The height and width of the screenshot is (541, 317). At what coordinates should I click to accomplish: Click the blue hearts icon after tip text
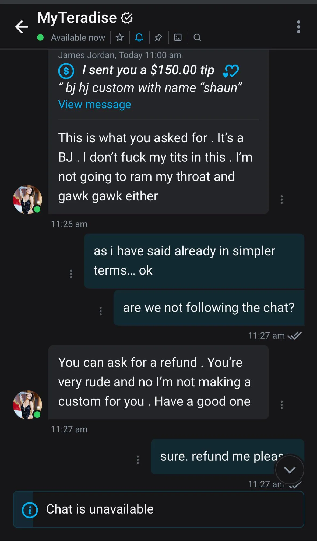point(231,71)
